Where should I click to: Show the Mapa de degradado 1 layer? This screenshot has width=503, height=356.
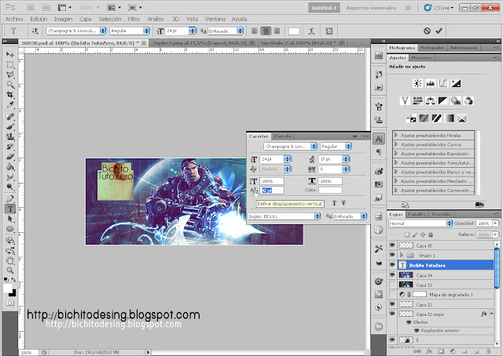[392, 294]
